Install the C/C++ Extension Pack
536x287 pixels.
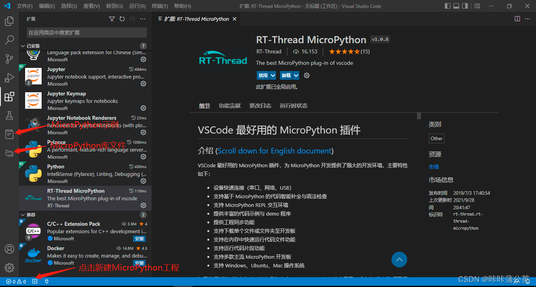click(139, 239)
